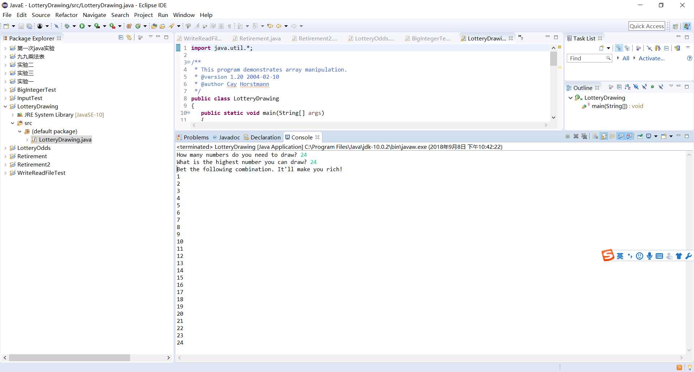Viewport: 694px width, 372px height.
Task: Click the Java perspective icon at top right
Action: [687, 26]
